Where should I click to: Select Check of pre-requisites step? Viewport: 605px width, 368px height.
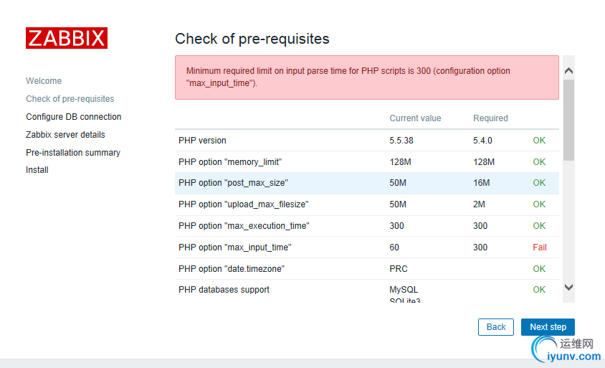(x=70, y=99)
